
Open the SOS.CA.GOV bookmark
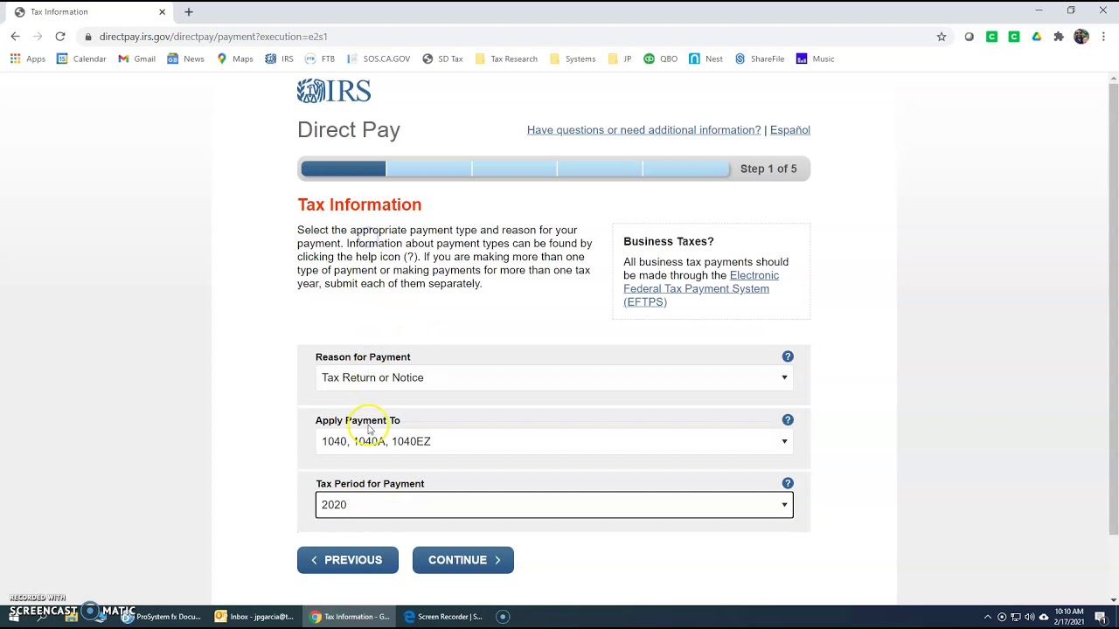tap(379, 59)
